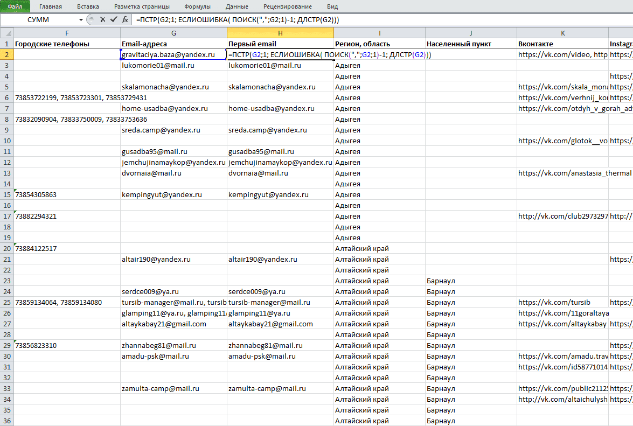Open the Рецензирование ribbon tab
This screenshot has height=426, width=633.
[x=288, y=6]
